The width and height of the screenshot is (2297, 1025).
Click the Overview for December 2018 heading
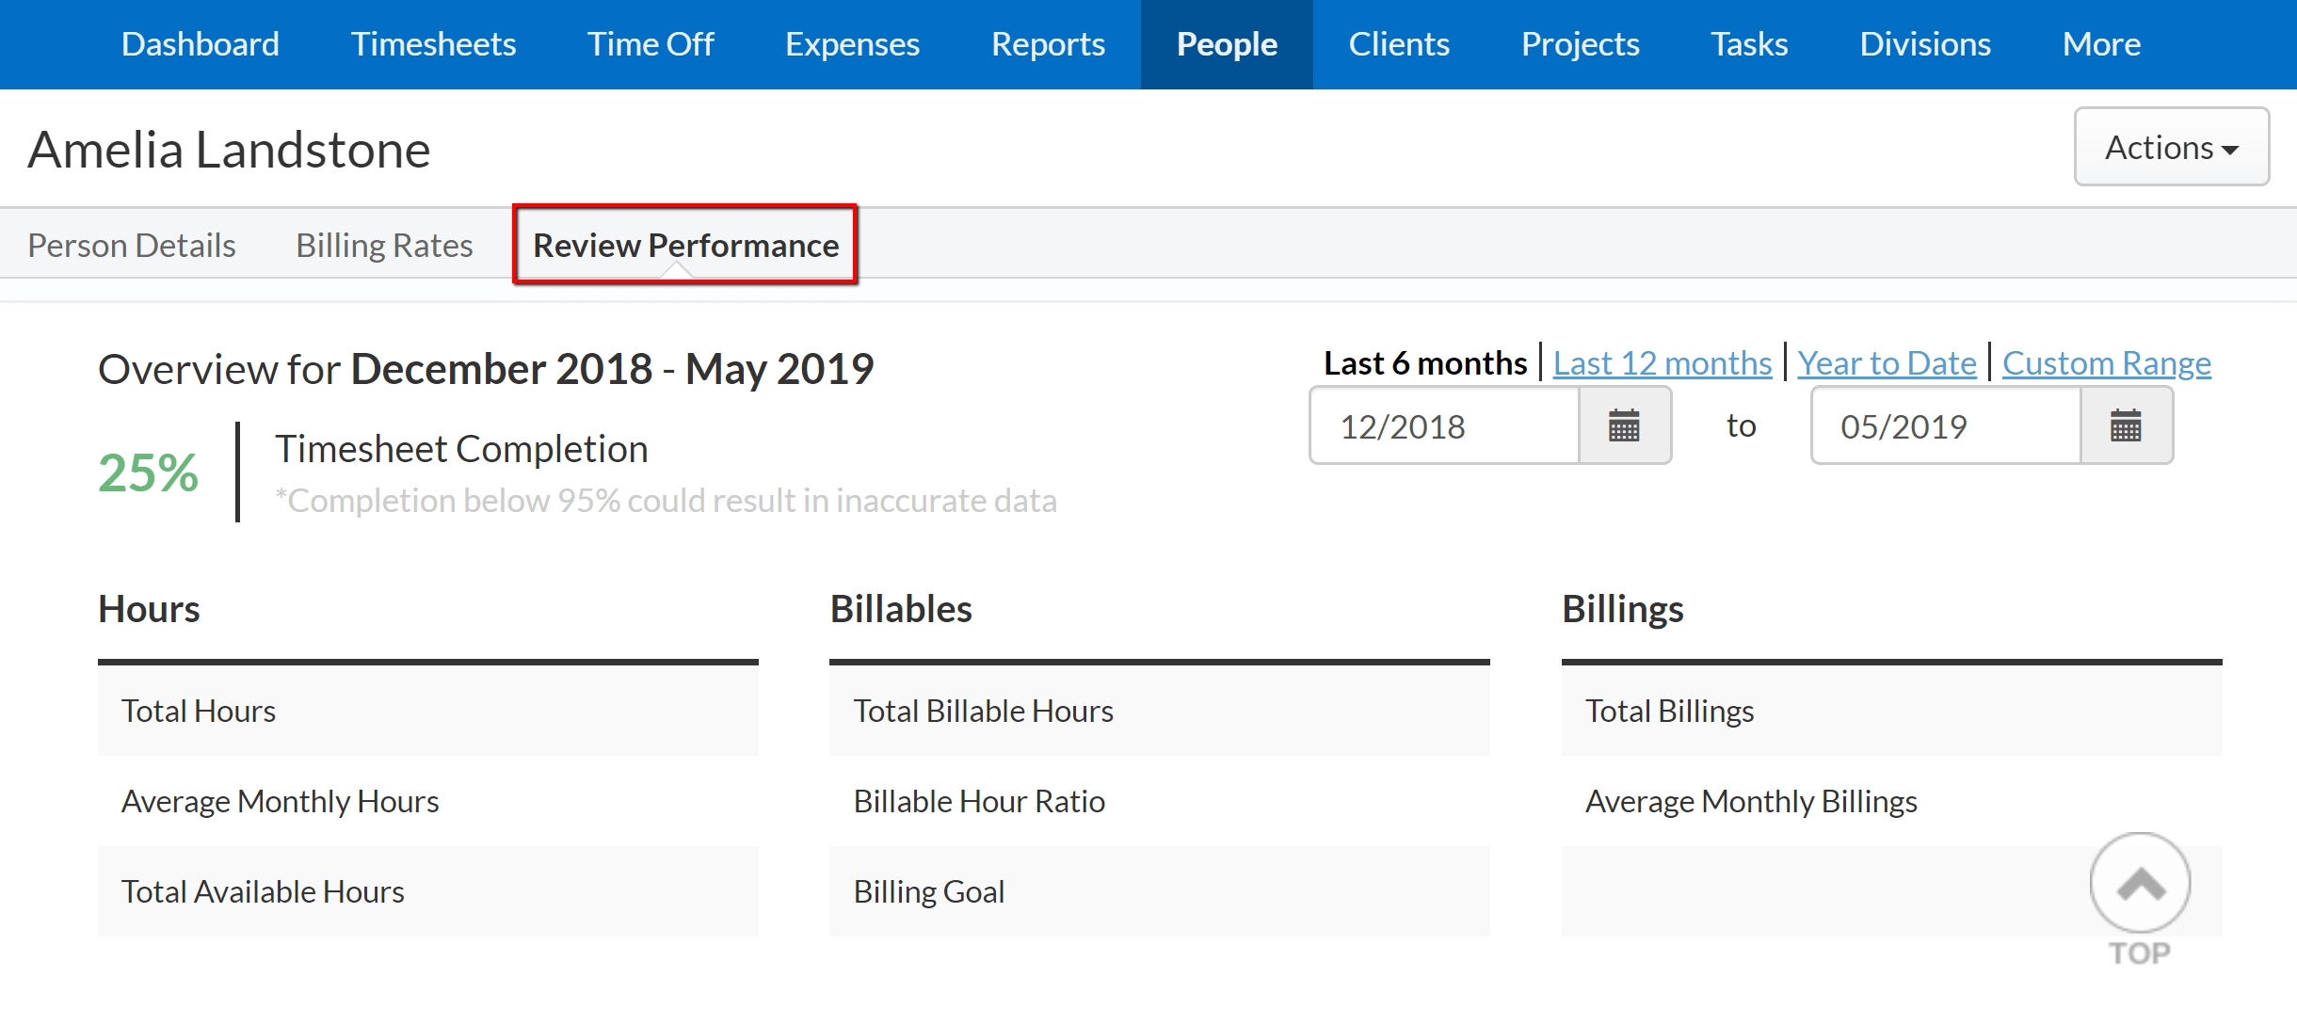[486, 368]
